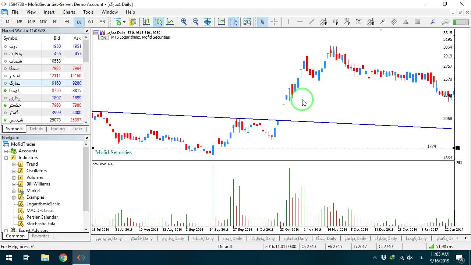The width and height of the screenshot is (471, 265).
Task: Switch chart to candlestick view icon
Action: (159, 22)
